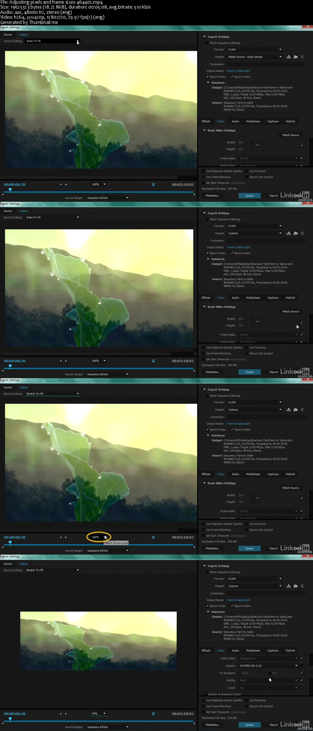
Task: Click 00:00:06:20 current timecode in 00:03:06 frame
Action: [x=15, y=537]
